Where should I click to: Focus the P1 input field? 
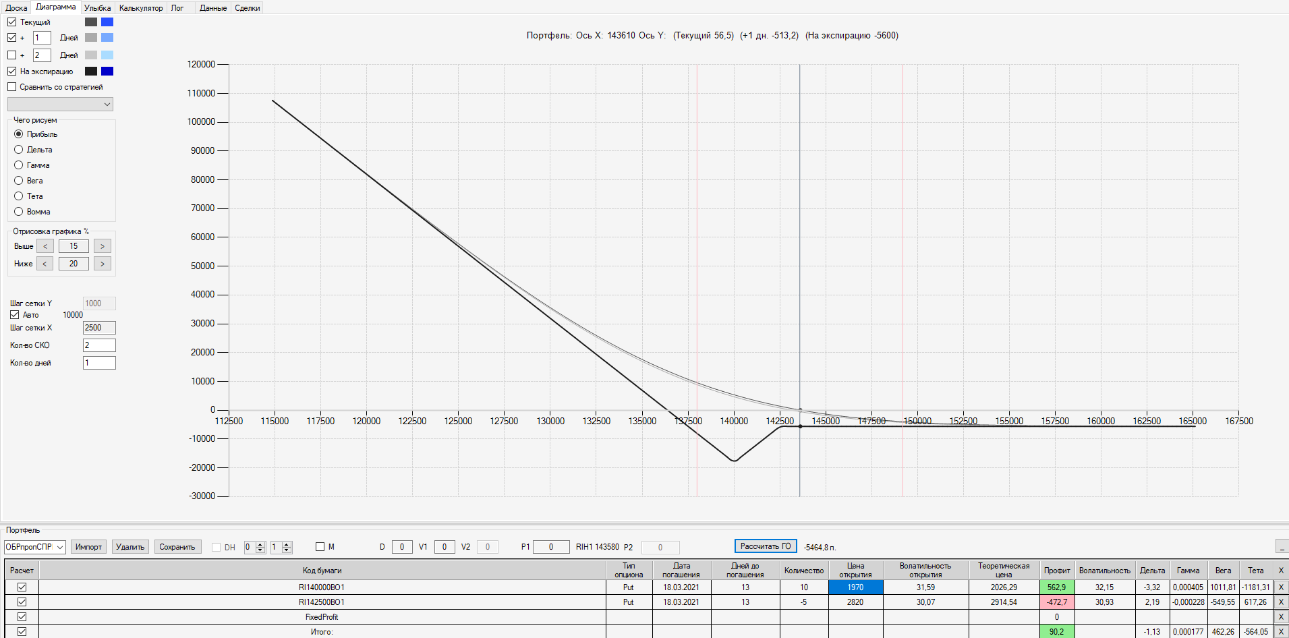(551, 547)
